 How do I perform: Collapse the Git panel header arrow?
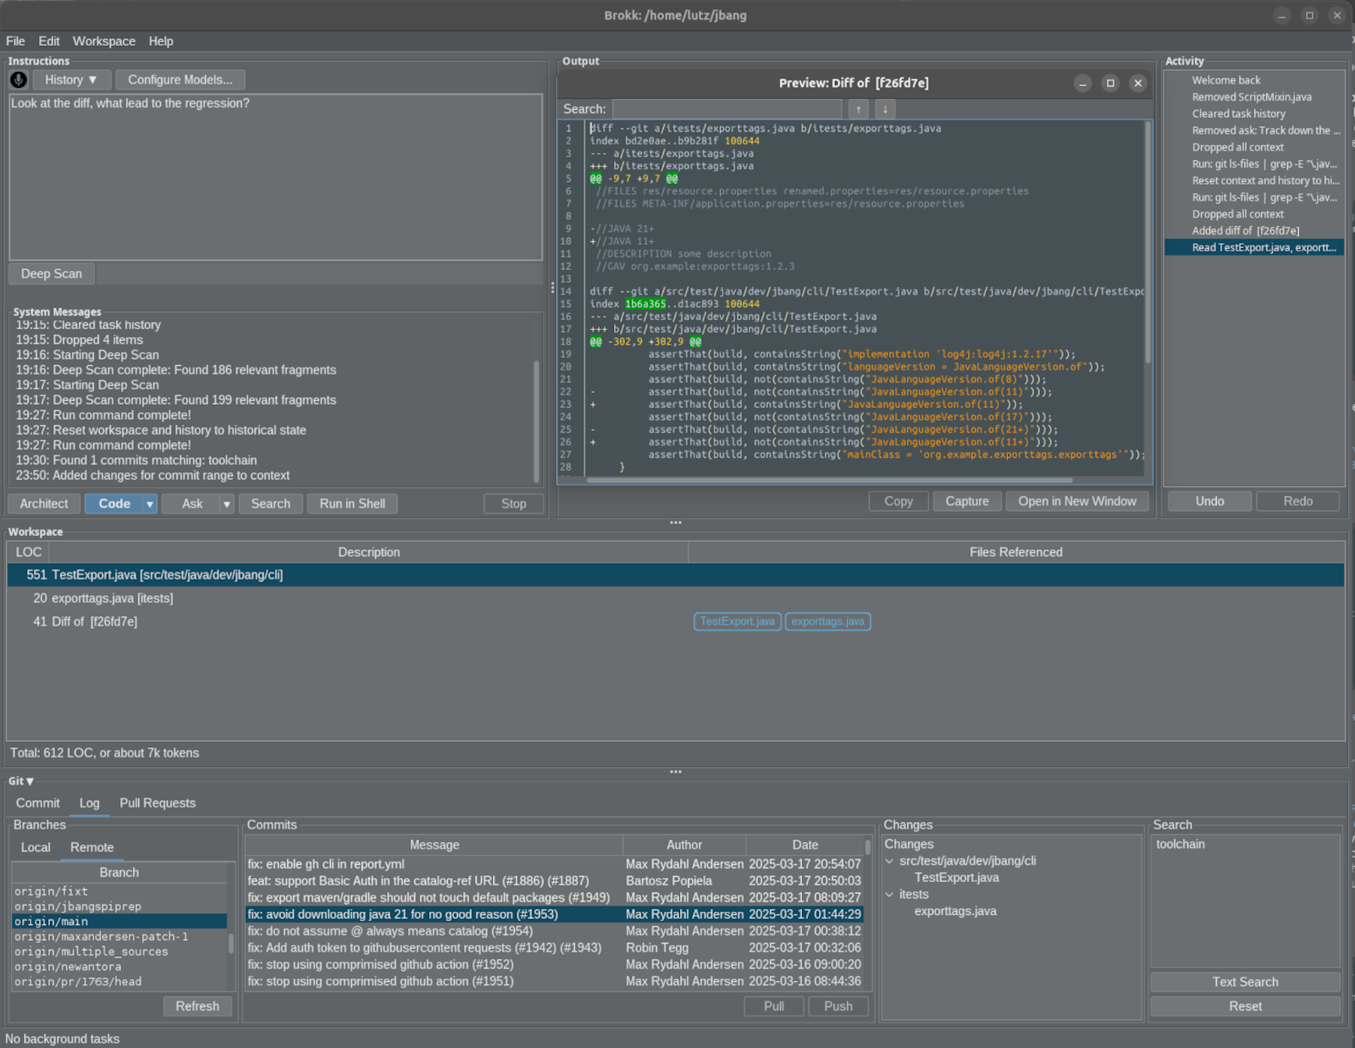click(x=30, y=781)
